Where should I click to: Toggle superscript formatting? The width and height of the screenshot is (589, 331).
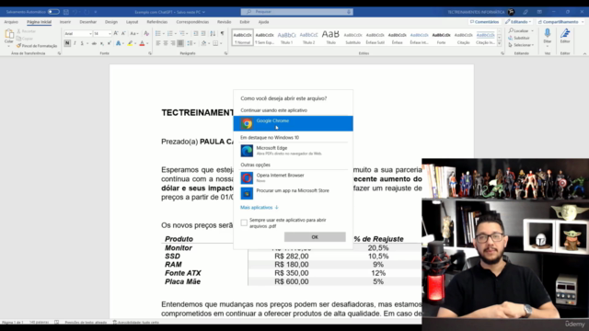click(x=109, y=43)
